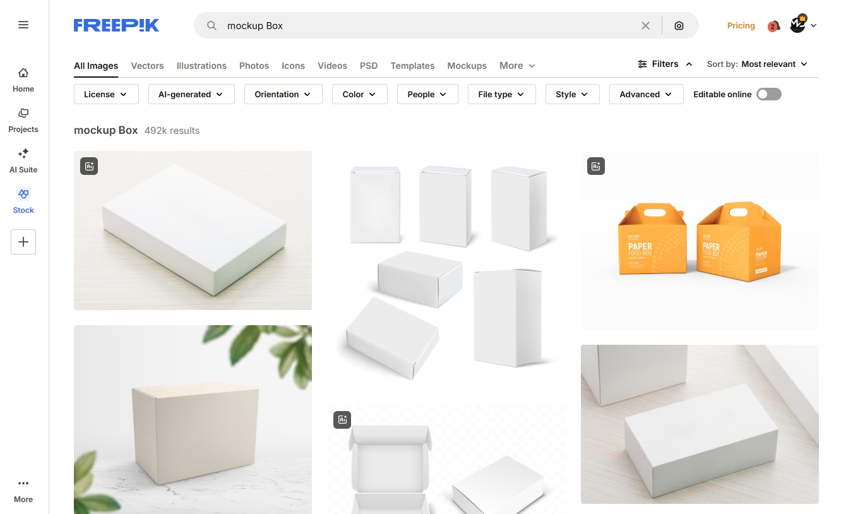Open the Color filter dropdown
This screenshot has height=514, width=841.
(359, 94)
